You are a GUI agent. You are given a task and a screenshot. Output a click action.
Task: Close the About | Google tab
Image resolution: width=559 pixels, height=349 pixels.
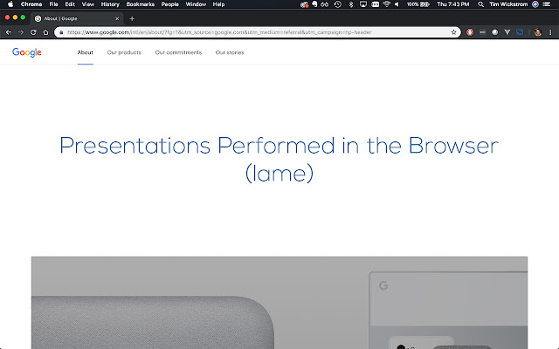117,18
